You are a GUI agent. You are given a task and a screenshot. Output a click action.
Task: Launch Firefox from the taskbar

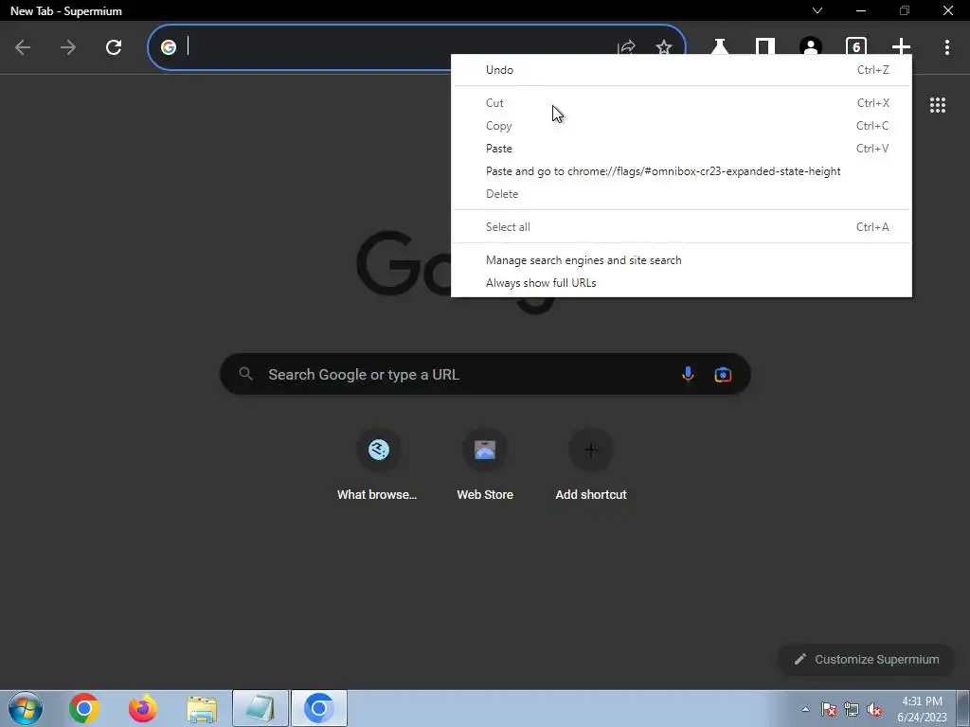click(x=142, y=708)
